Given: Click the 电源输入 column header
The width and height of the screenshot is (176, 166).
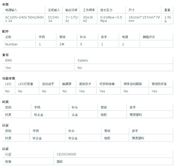Looking at the screenshot, I should (12, 10).
